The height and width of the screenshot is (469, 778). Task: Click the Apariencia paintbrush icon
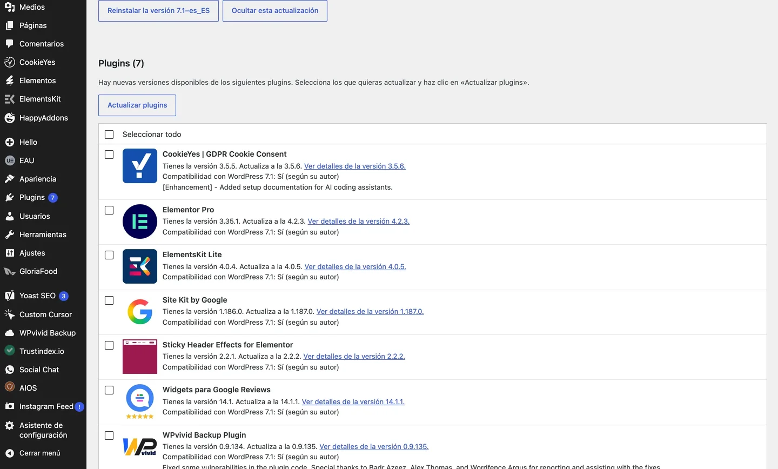(10, 179)
